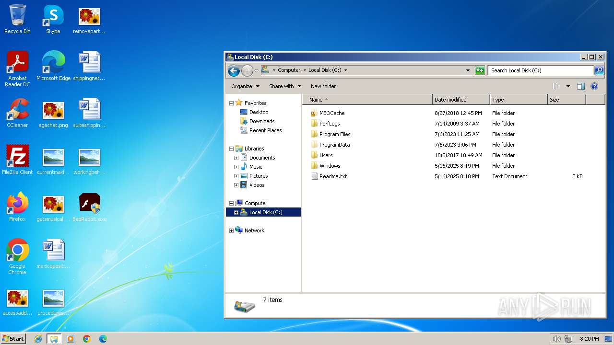Click the search magnifier icon
Screen dimensions: 614x345
coord(599,70)
